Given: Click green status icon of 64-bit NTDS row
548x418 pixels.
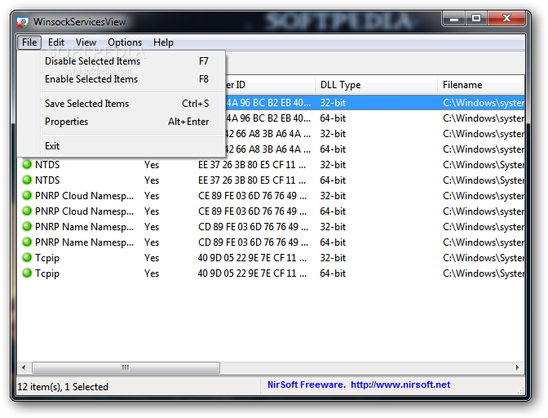Looking at the screenshot, I should [x=27, y=180].
